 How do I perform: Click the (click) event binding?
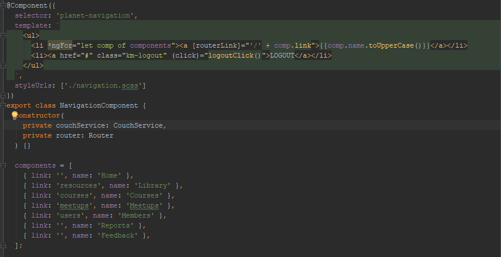[187, 55]
